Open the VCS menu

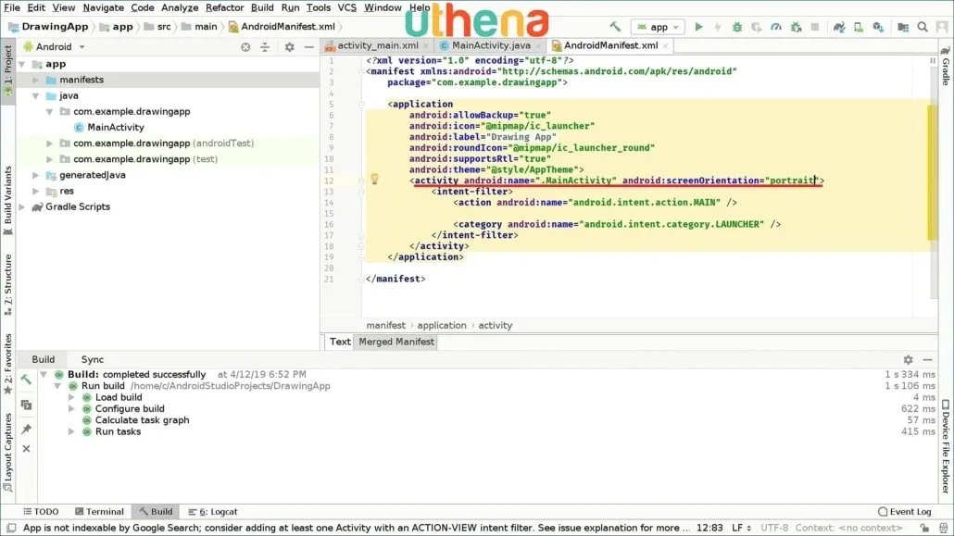(346, 7)
